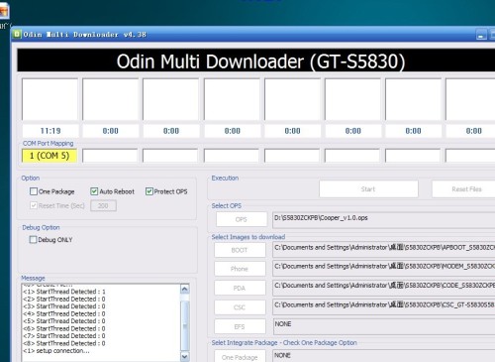The width and height of the screenshot is (495, 362).
Task: Click the PDA path field with CODE file
Action: 384,288
